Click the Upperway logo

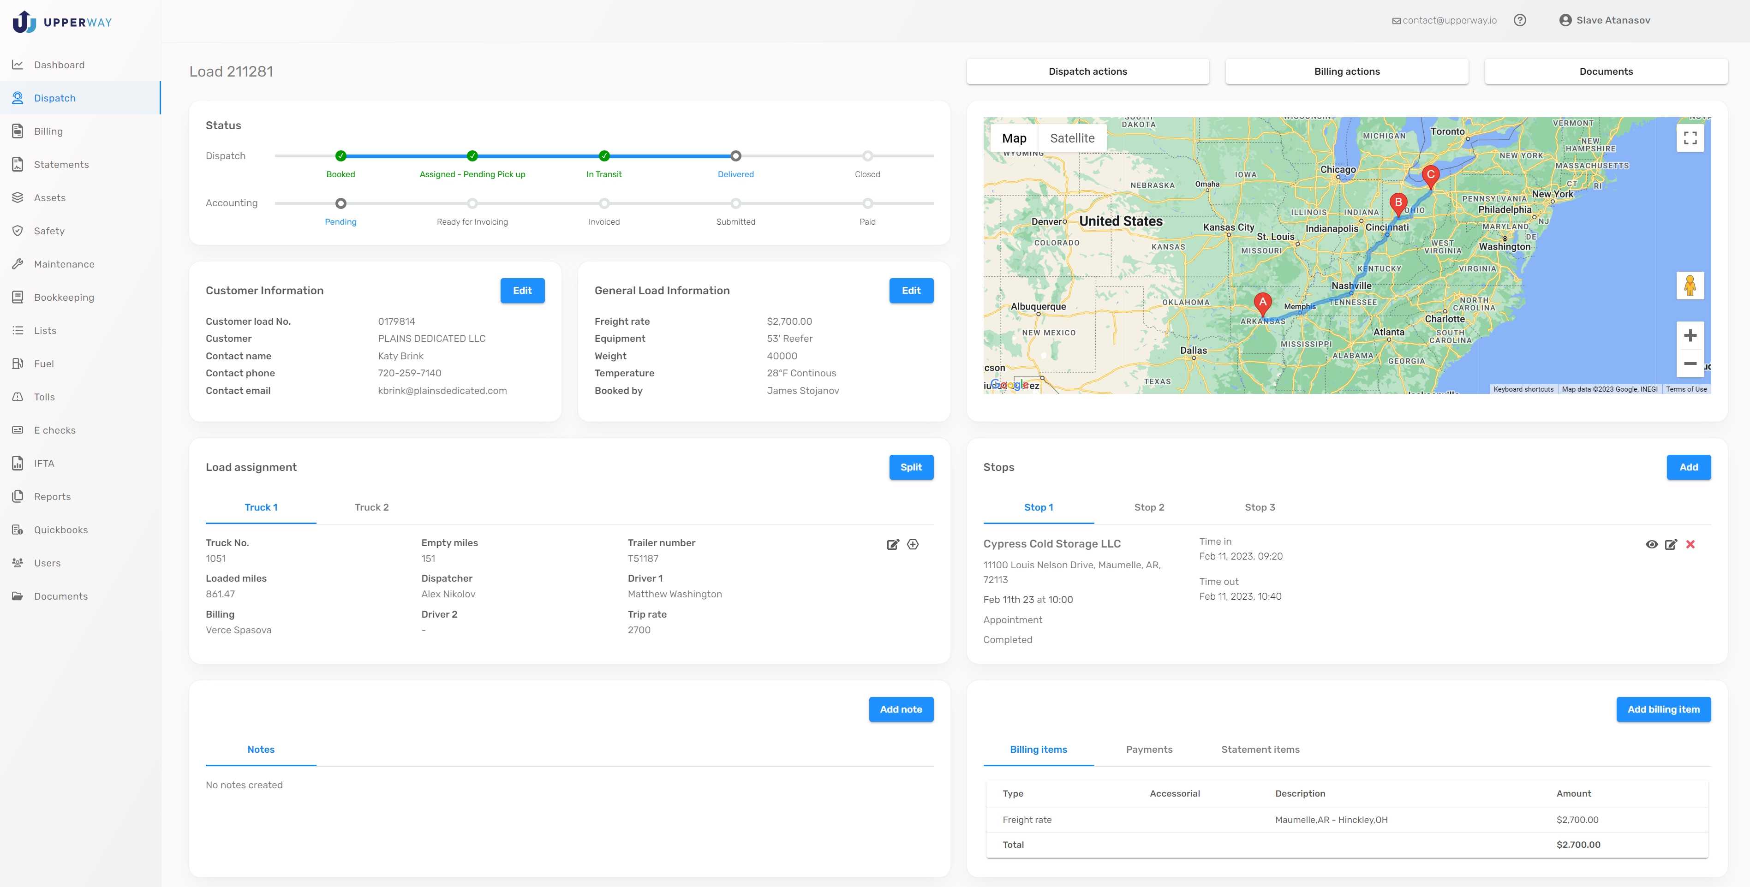(x=62, y=22)
